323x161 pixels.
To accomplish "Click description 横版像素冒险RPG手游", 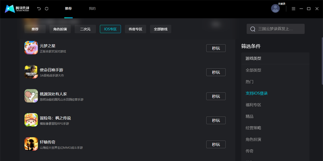I will click(x=55, y=124).
